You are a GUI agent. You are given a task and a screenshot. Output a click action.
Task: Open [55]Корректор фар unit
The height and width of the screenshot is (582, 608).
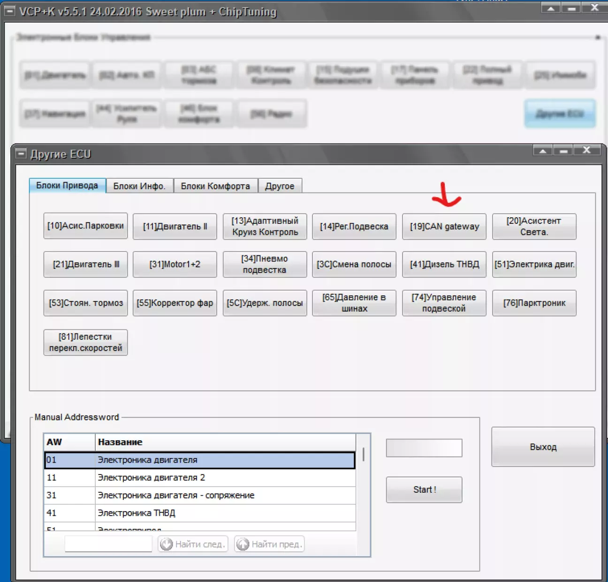click(x=175, y=303)
